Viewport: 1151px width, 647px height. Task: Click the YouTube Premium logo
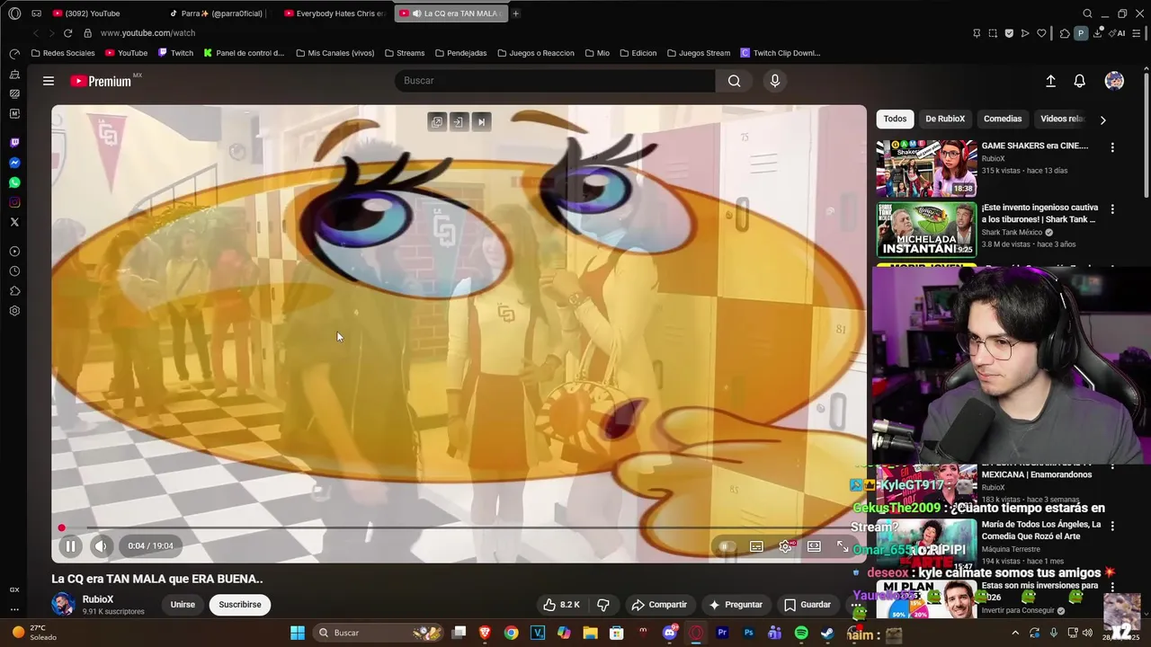[x=102, y=81]
